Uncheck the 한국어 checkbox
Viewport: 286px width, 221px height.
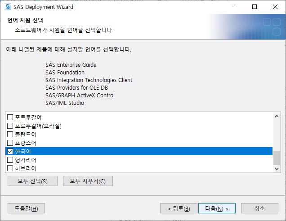click(10, 152)
